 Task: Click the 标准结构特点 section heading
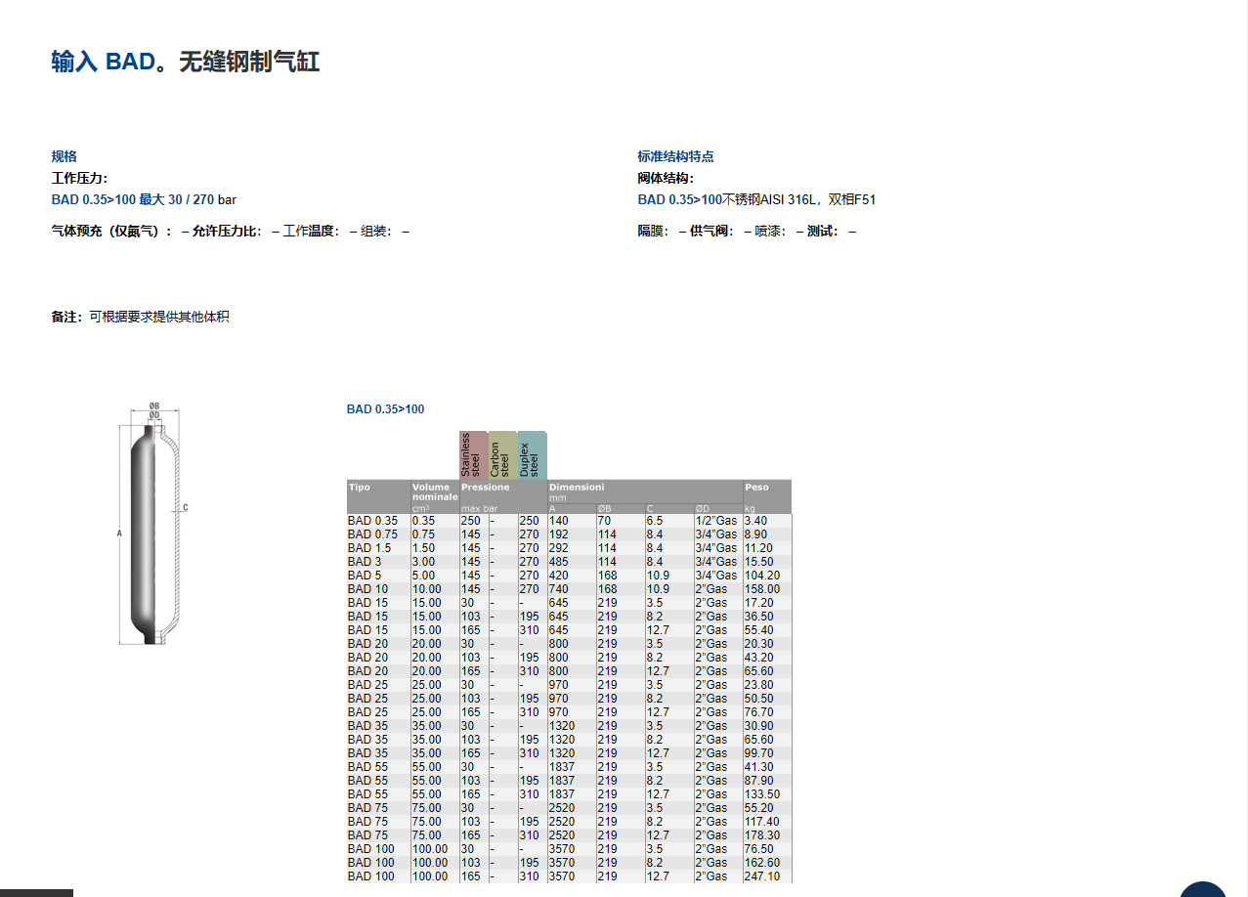point(676,156)
